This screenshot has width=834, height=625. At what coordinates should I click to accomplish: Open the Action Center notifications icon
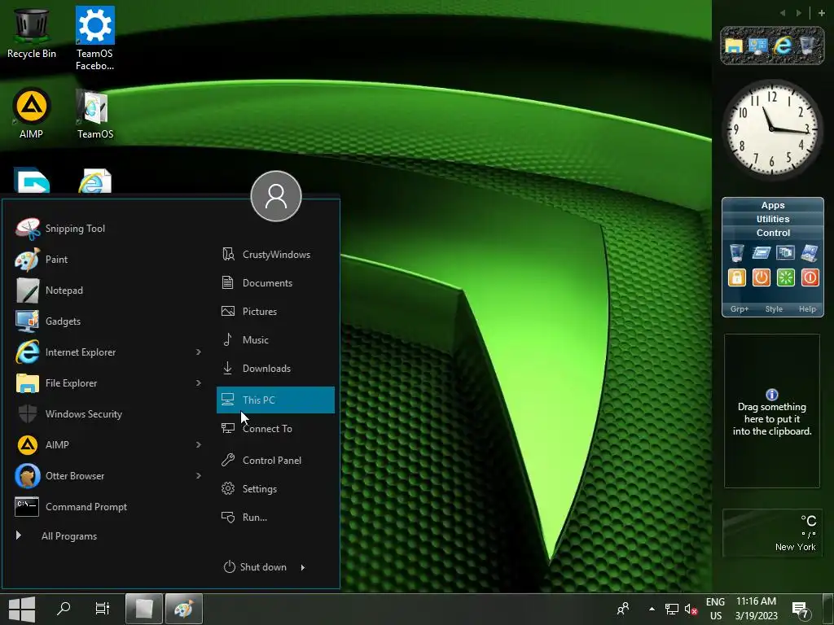pos(801,610)
